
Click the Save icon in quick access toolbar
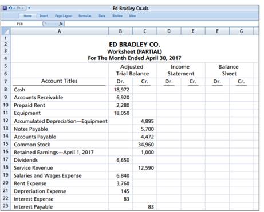[x=5, y=8]
